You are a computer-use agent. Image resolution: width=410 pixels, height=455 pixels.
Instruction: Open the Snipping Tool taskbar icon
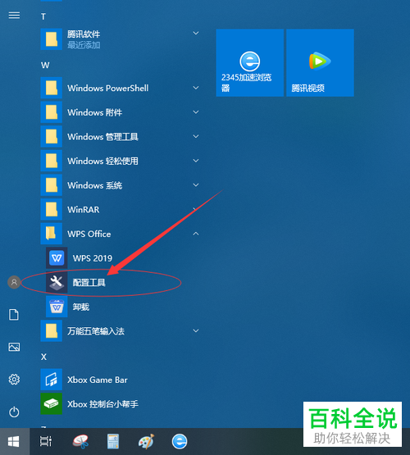[x=80, y=441]
